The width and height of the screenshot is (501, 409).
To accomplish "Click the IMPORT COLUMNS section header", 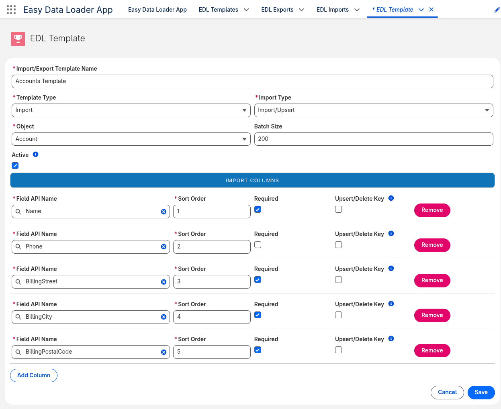I will pos(252,181).
